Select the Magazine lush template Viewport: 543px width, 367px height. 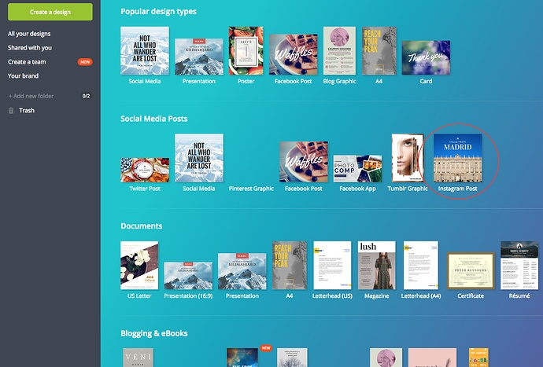point(376,265)
